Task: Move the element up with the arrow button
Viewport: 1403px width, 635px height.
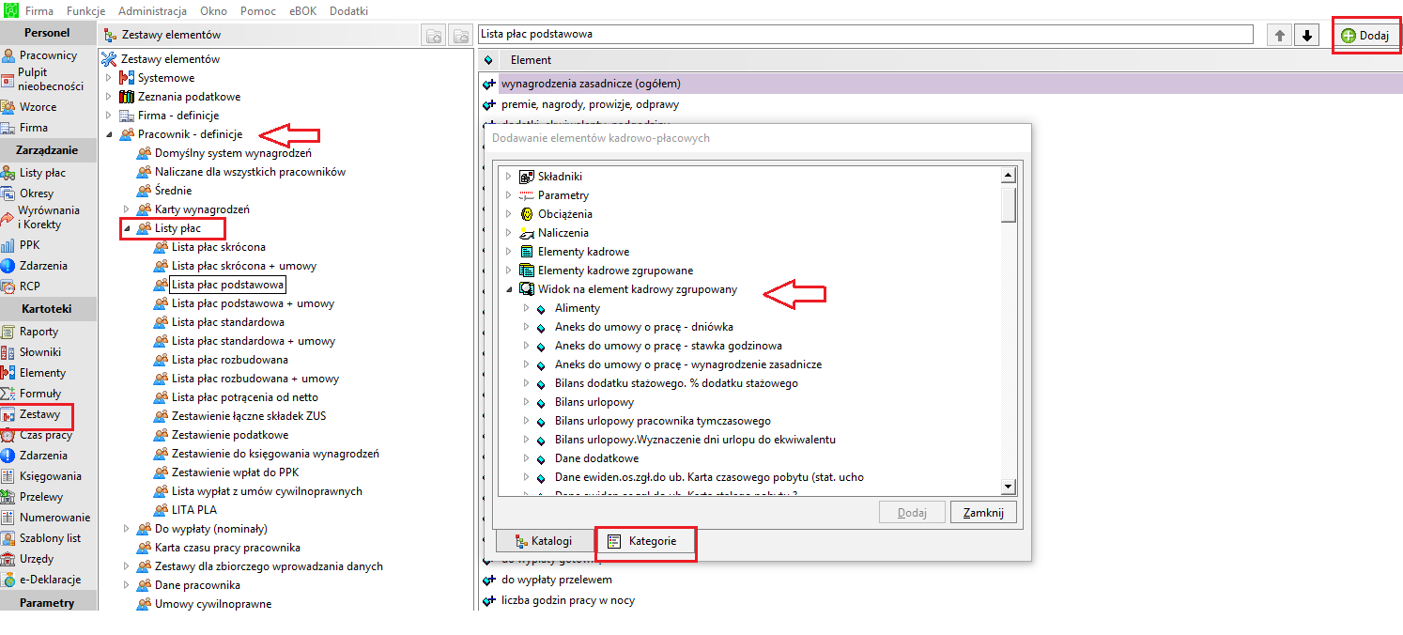Action: [1279, 36]
